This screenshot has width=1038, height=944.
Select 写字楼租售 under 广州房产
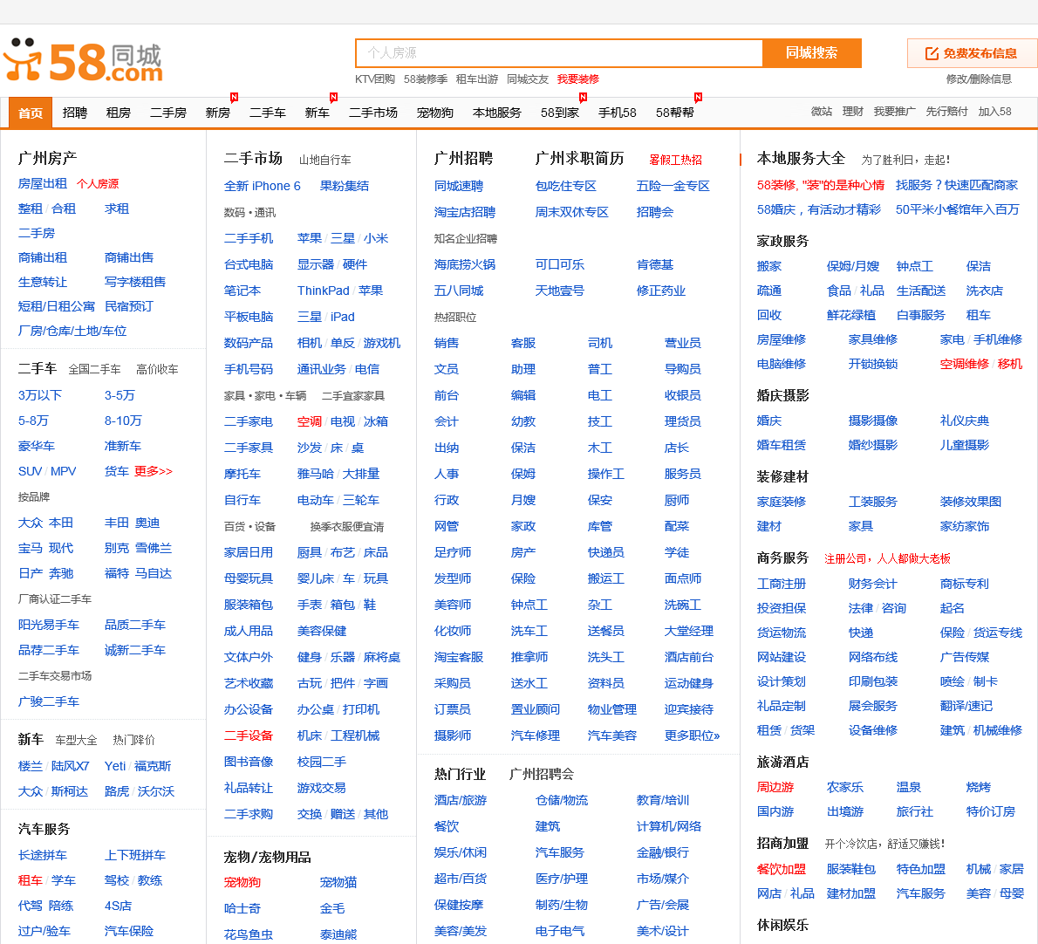135,282
